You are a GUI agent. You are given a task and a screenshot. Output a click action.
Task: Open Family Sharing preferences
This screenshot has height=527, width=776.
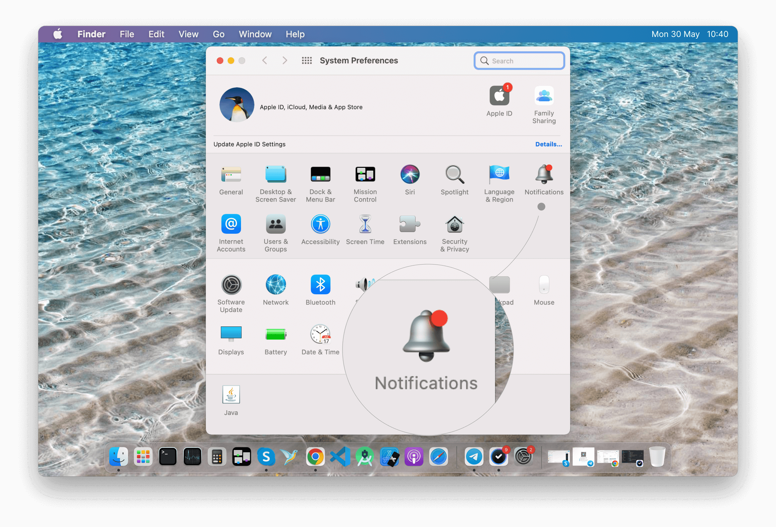point(544,105)
